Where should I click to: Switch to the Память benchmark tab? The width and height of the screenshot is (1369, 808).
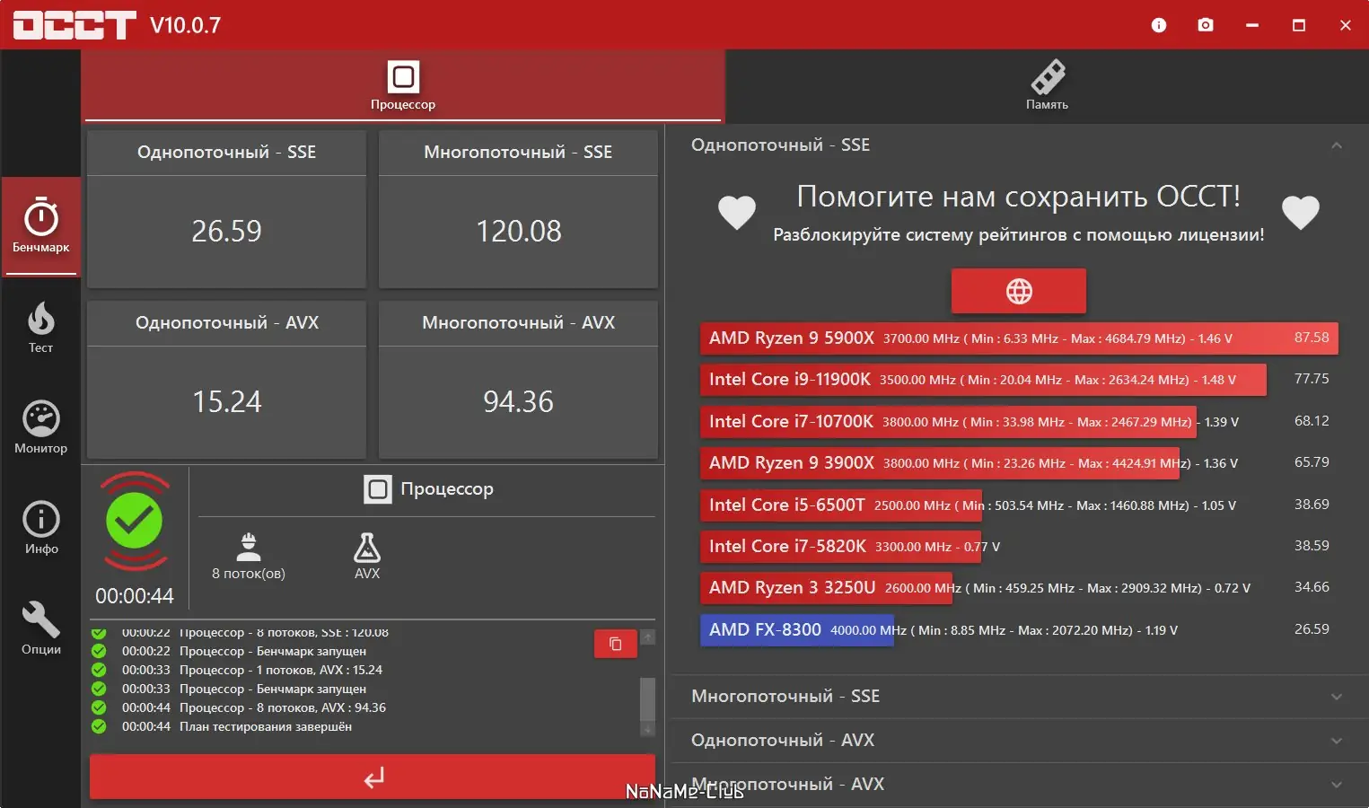pos(1047,86)
